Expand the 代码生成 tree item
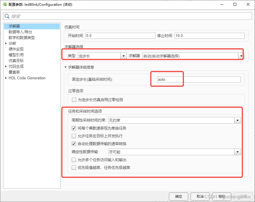The height and width of the screenshot is (202, 255). pos(6,66)
